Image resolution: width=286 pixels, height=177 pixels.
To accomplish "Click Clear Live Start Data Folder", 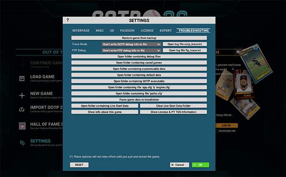I will (173, 106).
